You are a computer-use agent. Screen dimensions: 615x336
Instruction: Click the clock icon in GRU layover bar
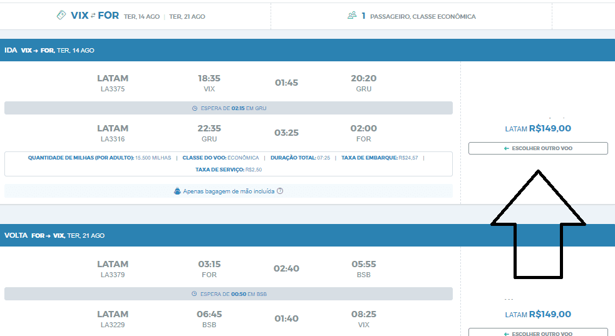195,108
